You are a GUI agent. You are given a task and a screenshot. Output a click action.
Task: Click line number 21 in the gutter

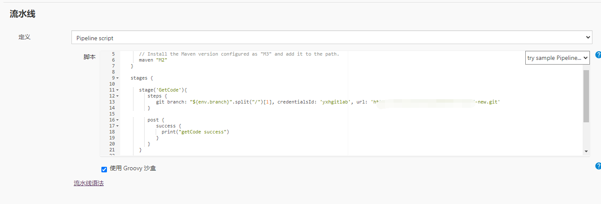[112, 150]
